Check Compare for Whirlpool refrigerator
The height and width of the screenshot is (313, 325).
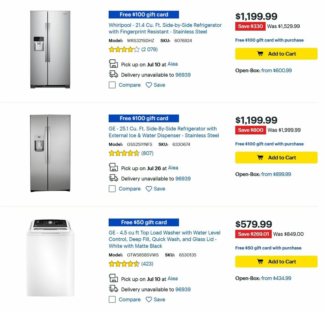(112, 85)
